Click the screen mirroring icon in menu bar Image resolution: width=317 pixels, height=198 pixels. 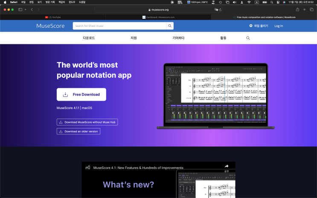pyautogui.click(x=227, y=2)
